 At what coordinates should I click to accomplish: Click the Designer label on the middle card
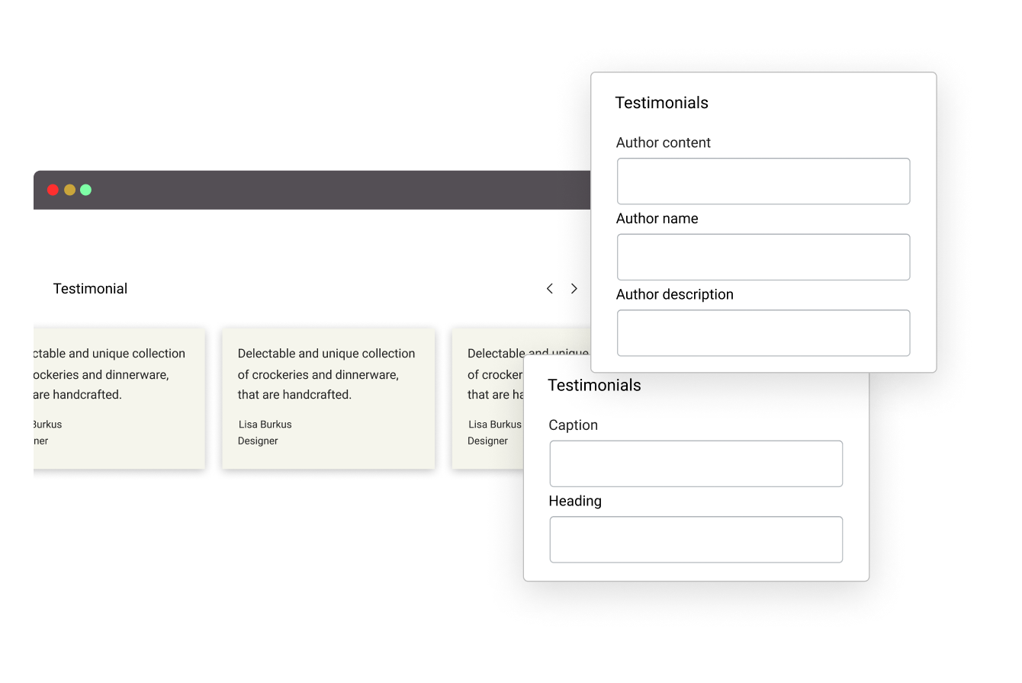(x=258, y=441)
